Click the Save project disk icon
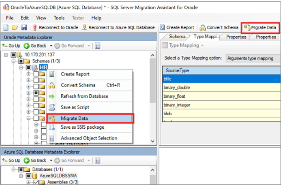 [x=24, y=27]
